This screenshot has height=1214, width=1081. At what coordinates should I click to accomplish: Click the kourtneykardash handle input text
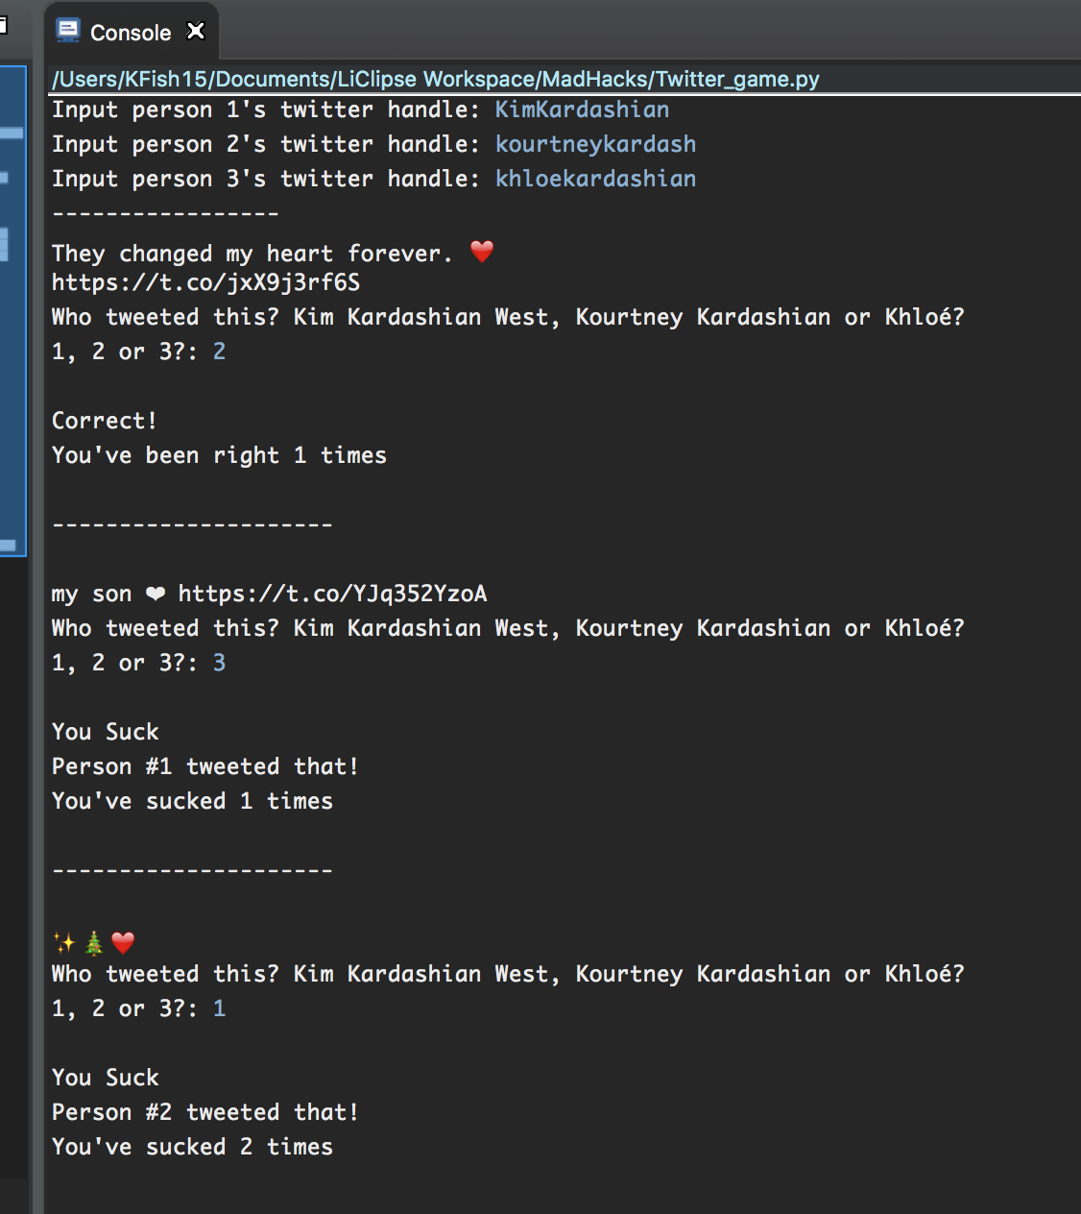595,144
